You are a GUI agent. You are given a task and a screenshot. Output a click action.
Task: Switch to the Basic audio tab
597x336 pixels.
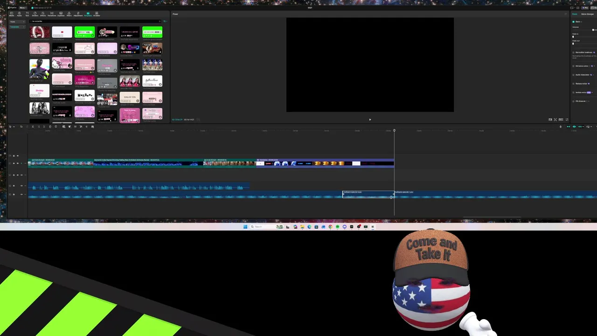[x=575, y=14]
